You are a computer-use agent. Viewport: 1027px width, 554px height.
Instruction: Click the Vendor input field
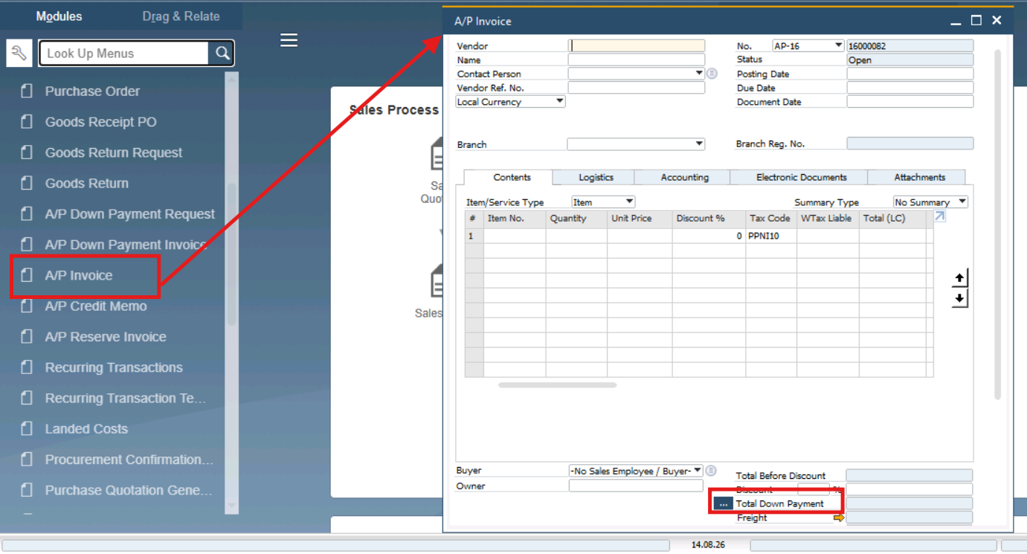pos(636,46)
